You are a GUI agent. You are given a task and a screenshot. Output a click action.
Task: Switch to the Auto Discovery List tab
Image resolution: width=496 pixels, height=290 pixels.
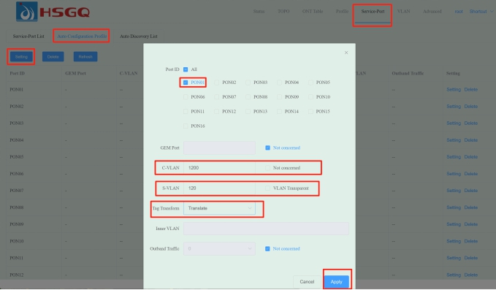pyautogui.click(x=138, y=36)
